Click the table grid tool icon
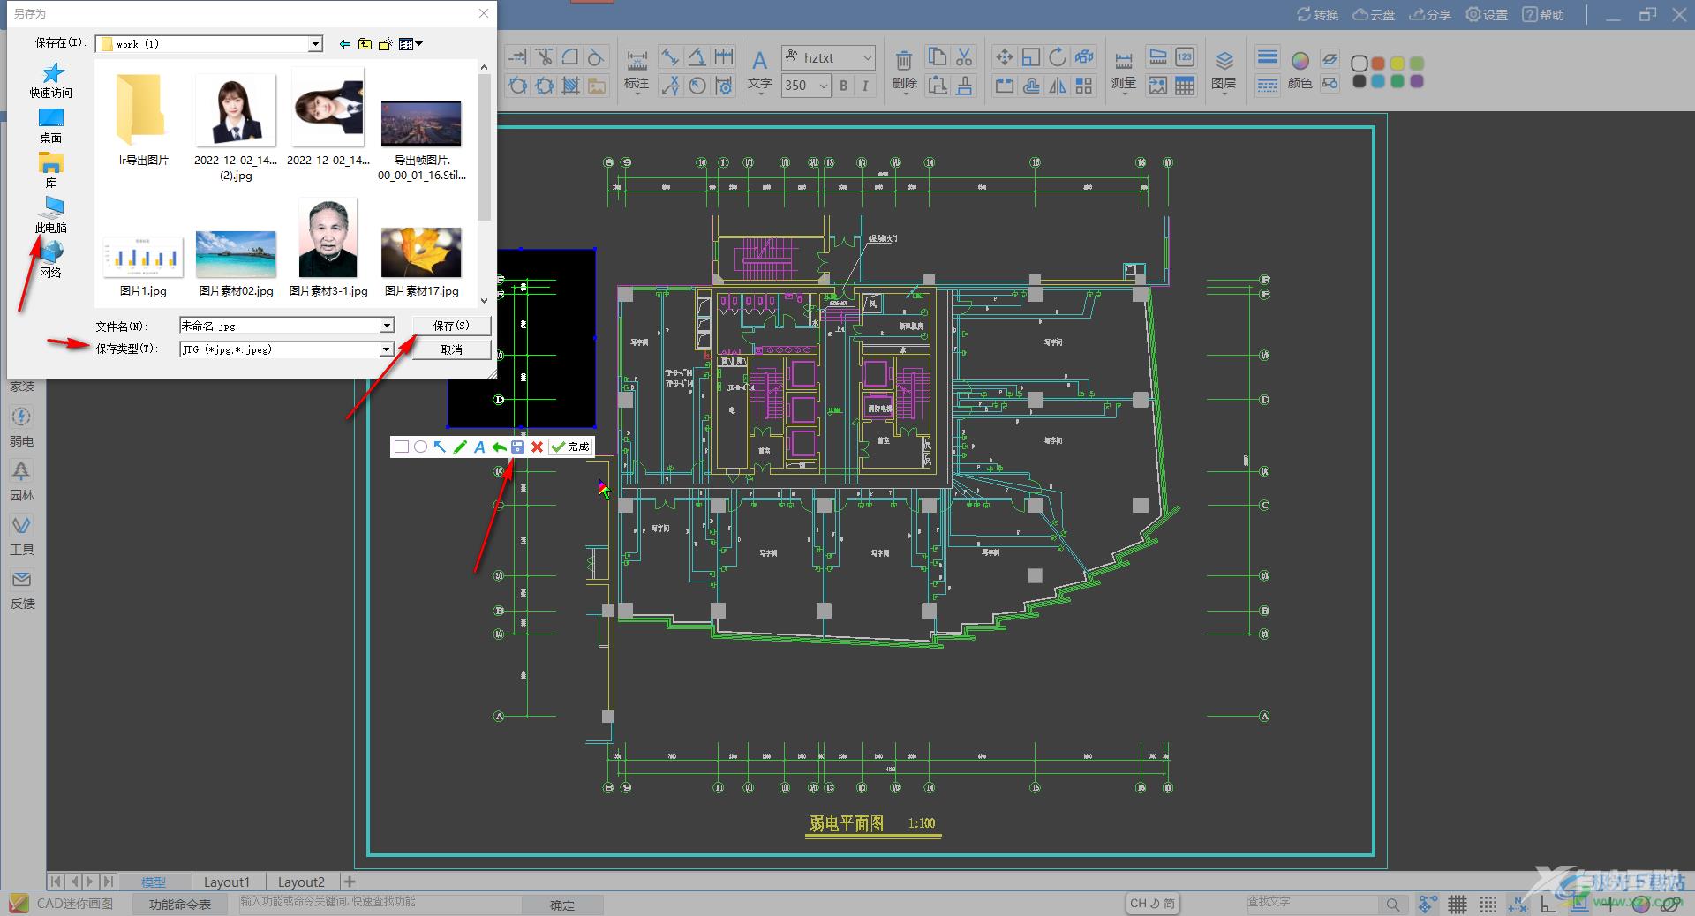 click(x=1185, y=86)
